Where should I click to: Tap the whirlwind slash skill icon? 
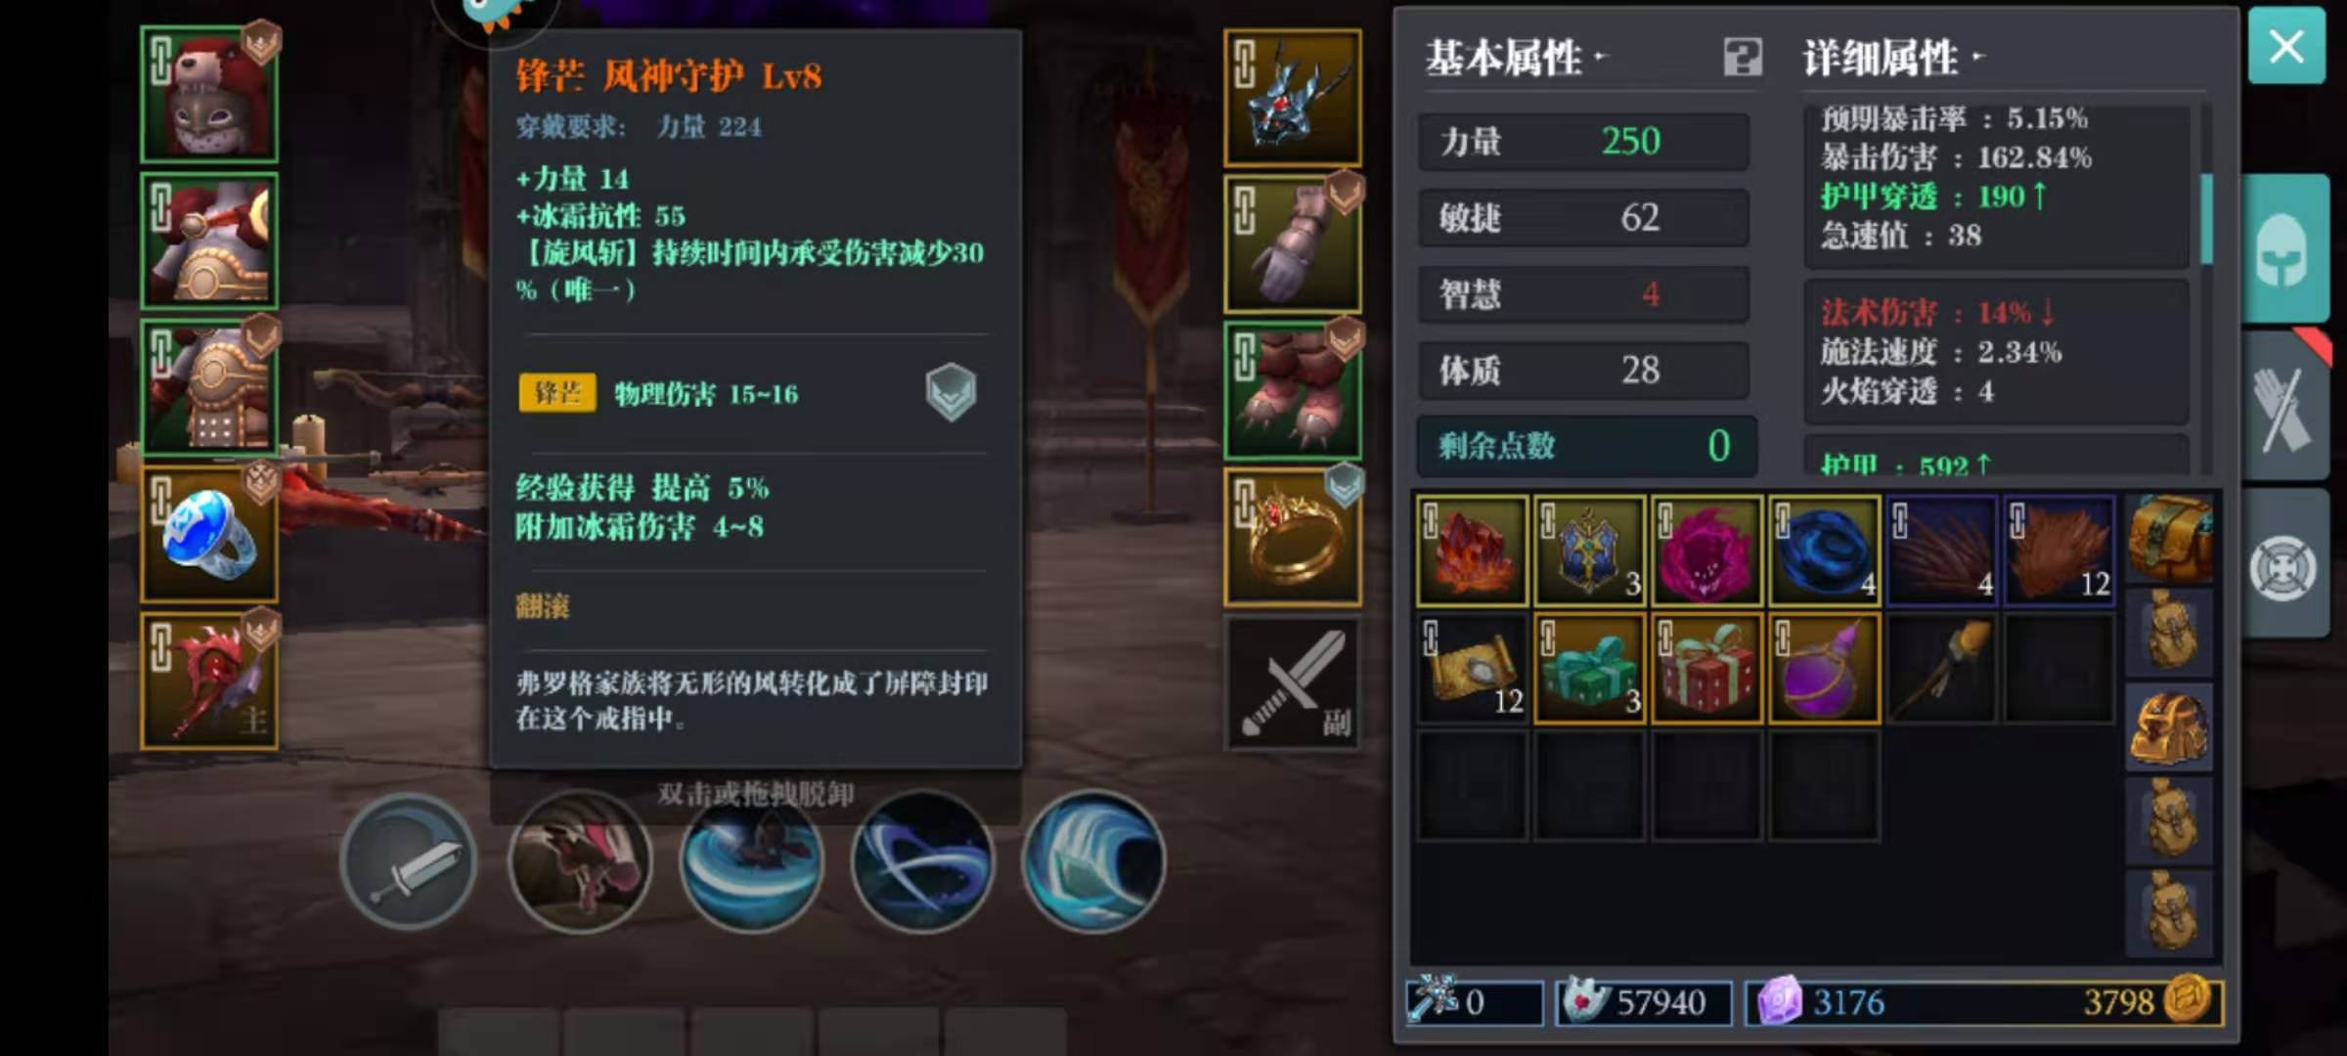coord(752,861)
